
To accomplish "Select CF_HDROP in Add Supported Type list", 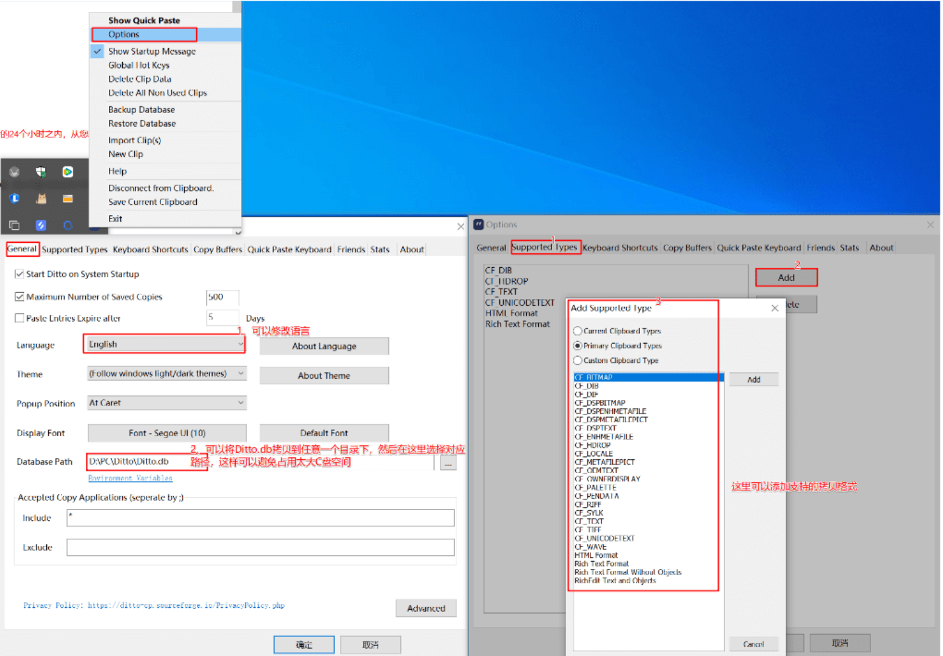I will 592,445.
